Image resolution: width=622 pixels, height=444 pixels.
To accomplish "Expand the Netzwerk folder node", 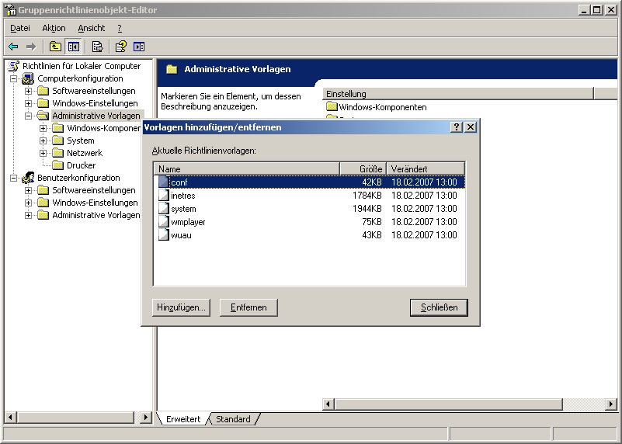I will [x=43, y=153].
